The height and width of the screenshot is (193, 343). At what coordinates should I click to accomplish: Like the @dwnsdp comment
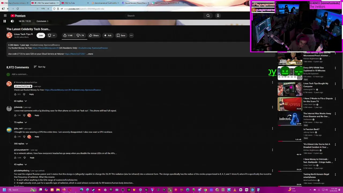click(x=15, y=115)
